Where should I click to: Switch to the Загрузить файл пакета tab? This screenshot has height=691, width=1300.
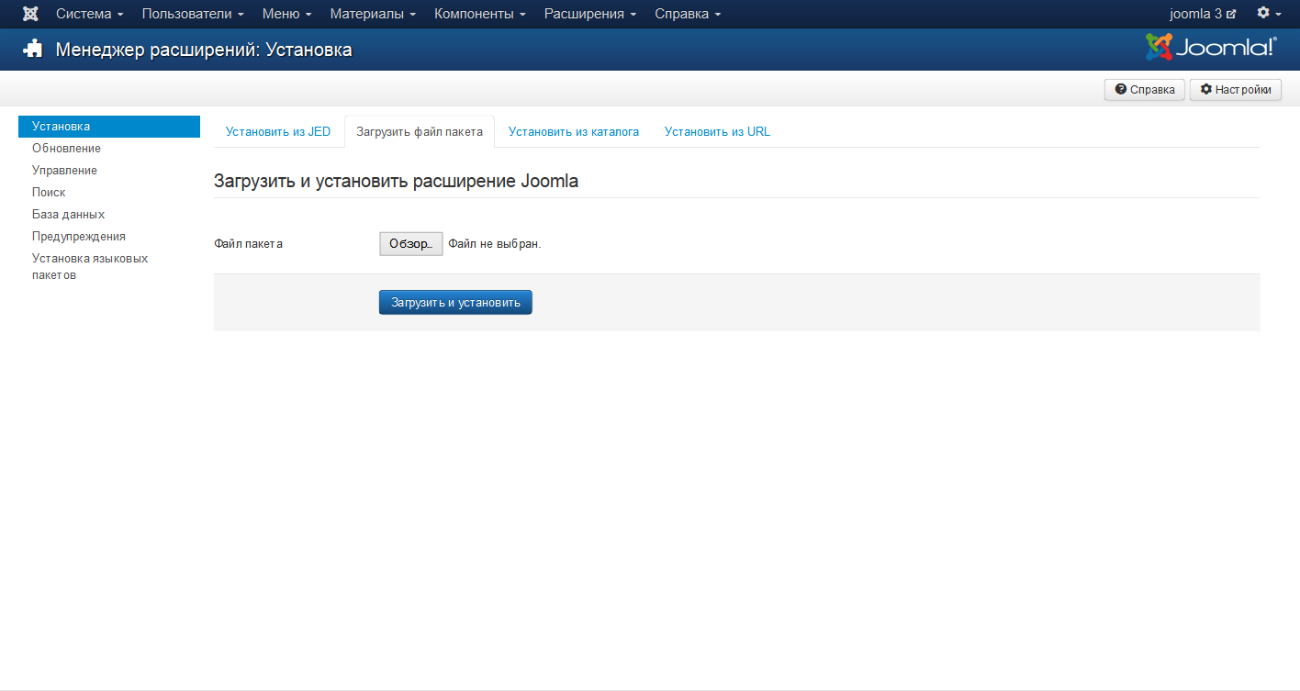point(420,132)
